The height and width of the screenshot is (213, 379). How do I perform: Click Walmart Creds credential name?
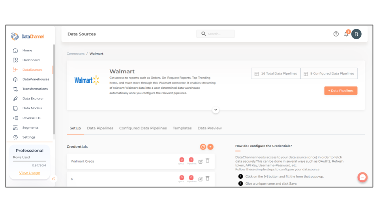(83, 161)
